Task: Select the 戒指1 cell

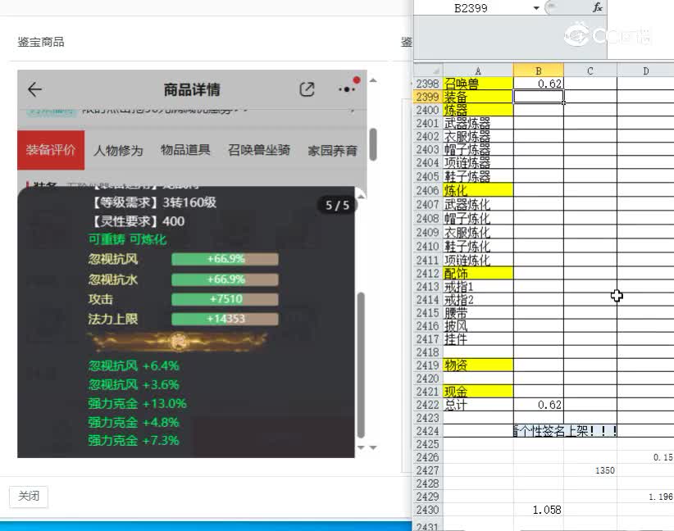Action: coord(478,287)
